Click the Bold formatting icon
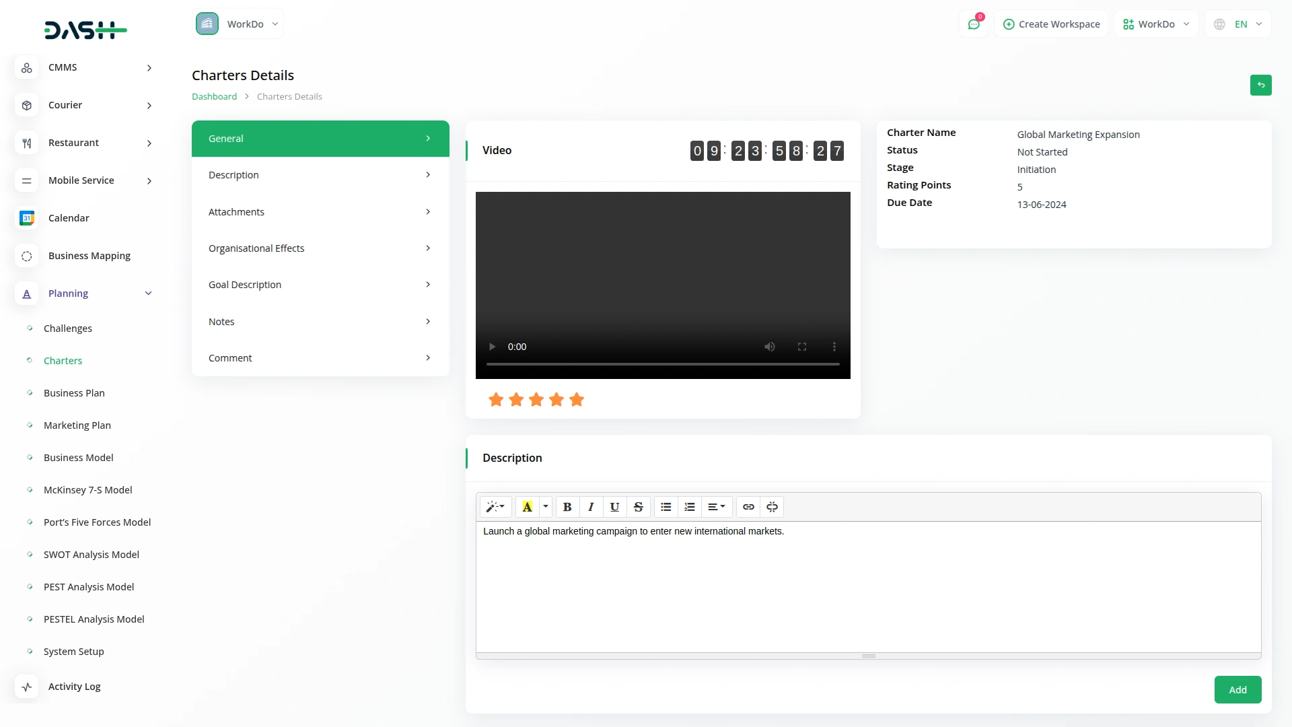Viewport: 1292px width, 727px height. tap(567, 507)
